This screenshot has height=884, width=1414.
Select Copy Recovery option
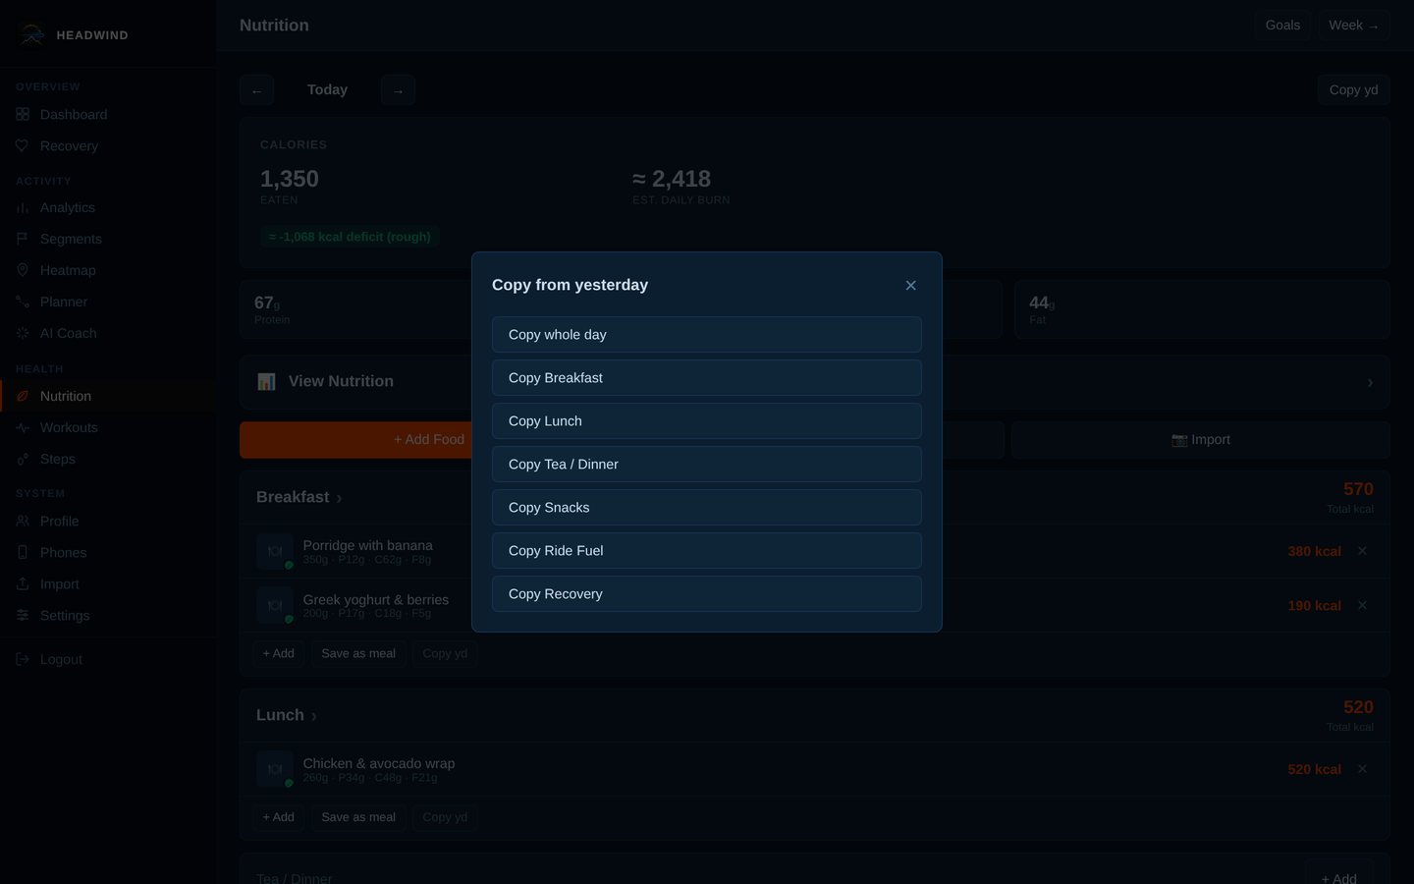click(x=707, y=594)
